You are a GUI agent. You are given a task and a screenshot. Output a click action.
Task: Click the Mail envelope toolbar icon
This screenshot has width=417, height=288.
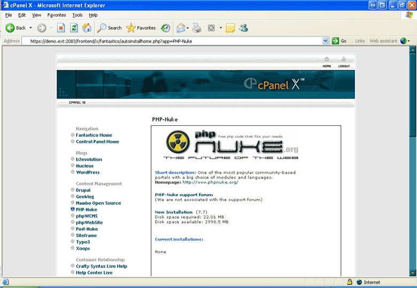(x=181, y=28)
